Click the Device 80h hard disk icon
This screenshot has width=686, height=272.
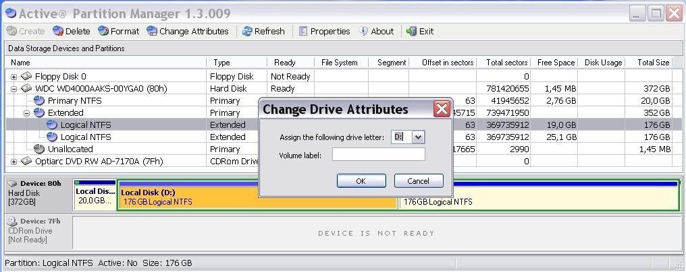(x=13, y=183)
